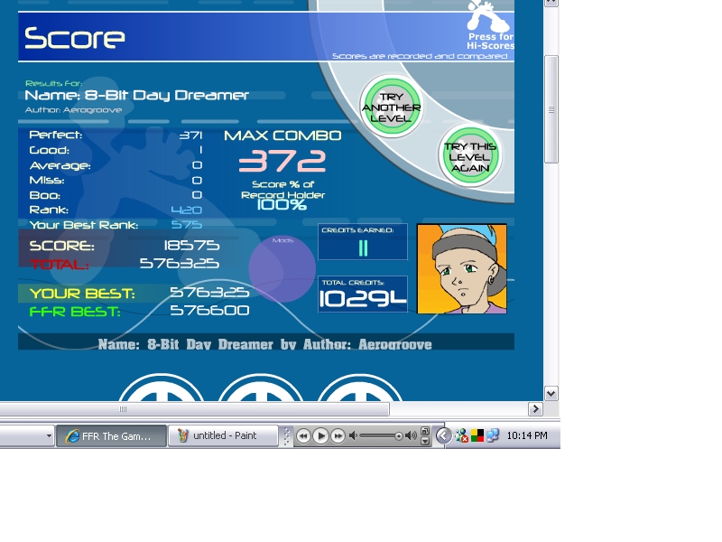Viewport: 722px width, 542px height.
Task: Click the Try This Level Again button
Action: click(x=469, y=156)
